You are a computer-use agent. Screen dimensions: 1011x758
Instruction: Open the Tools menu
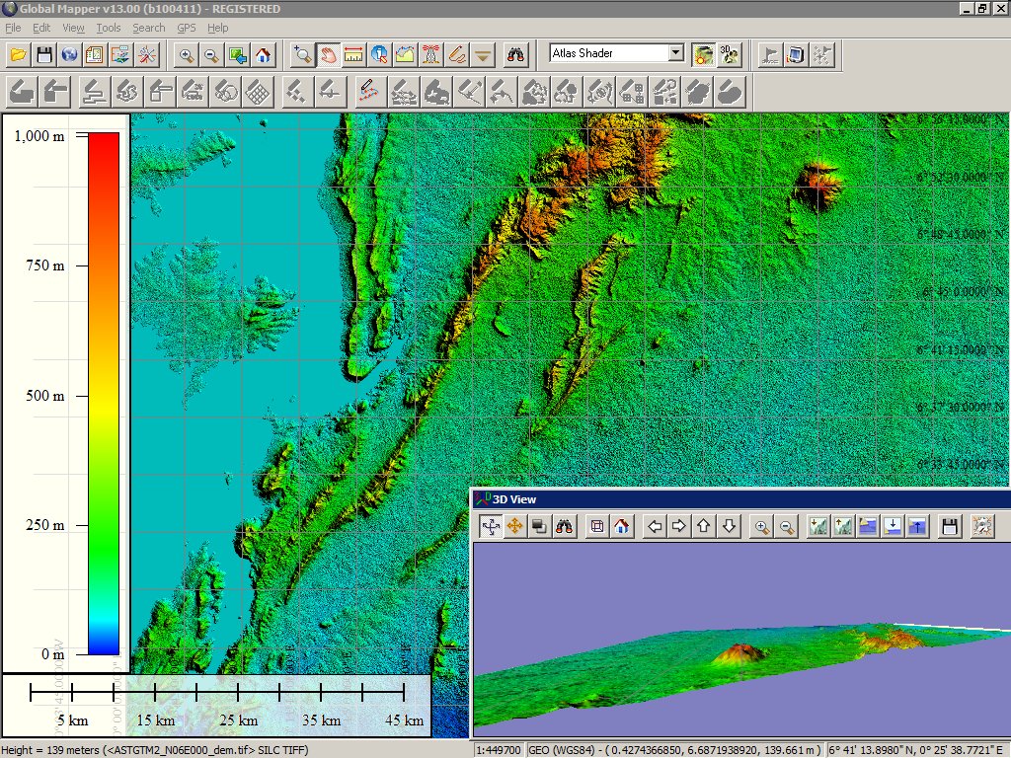(109, 28)
